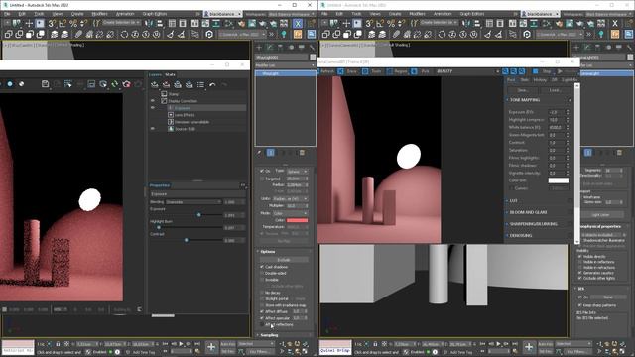Toggle Percent Snap in the right window toolbar
The height and width of the screenshot is (357, 635).
[390, 24]
